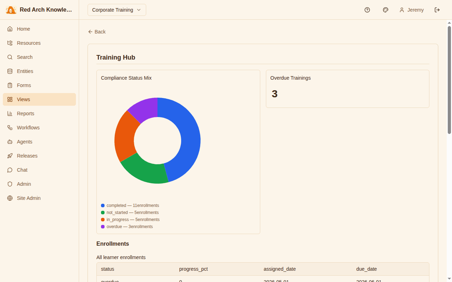This screenshot has height=282, width=452.
Task: Click the Views grid icon
Action: click(10, 99)
